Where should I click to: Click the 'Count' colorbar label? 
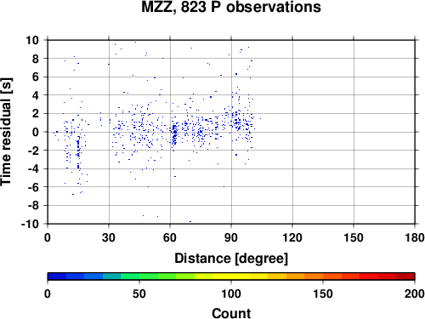coord(231,313)
